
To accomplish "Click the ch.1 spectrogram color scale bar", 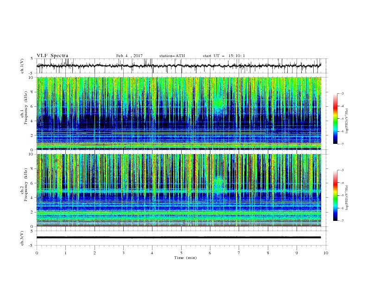I will pos(335,119).
